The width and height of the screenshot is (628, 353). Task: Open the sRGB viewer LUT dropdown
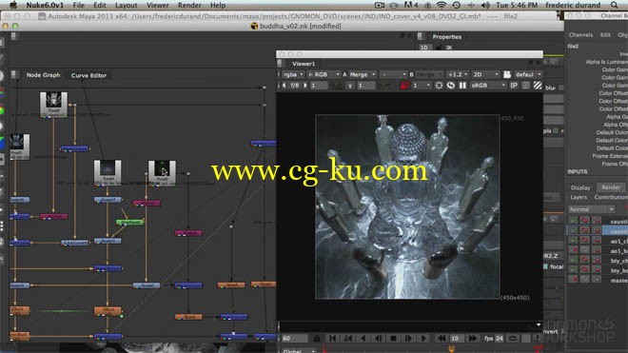coord(488,86)
